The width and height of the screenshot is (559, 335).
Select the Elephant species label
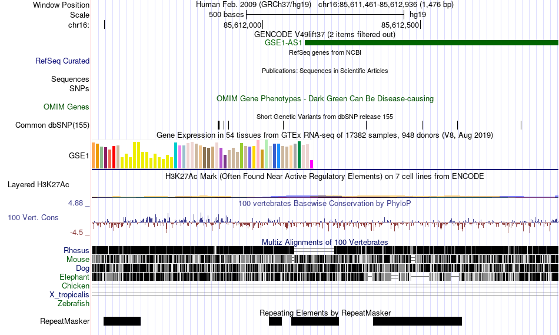[74, 277]
